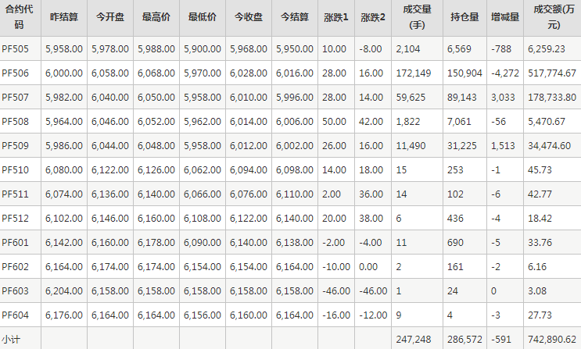The height and width of the screenshot is (349, 581).
Task: Click PF509 volume value 11,490
Action: pyautogui.click(x=411, y=145)
